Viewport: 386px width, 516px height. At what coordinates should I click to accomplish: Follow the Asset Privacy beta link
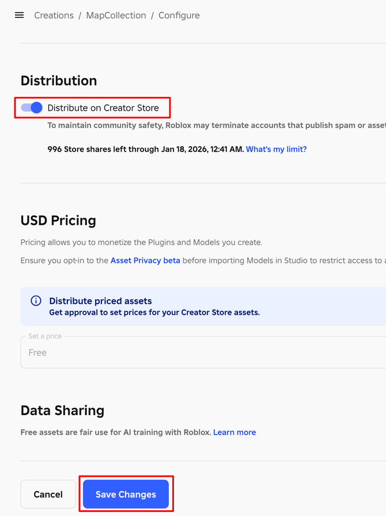coord(145,261)
